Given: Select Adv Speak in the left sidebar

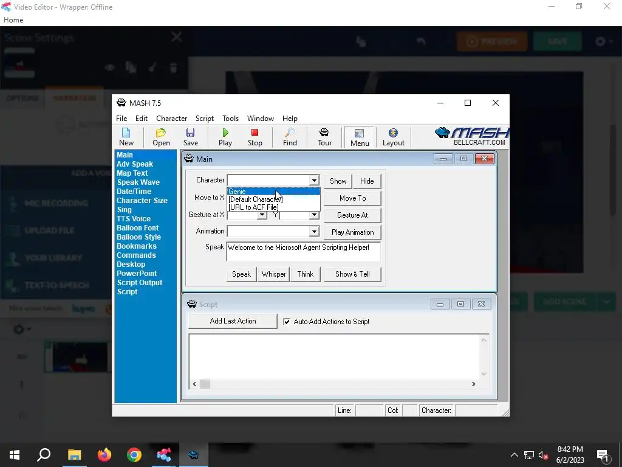Looking at the screenshot, I should pos(135,164).
